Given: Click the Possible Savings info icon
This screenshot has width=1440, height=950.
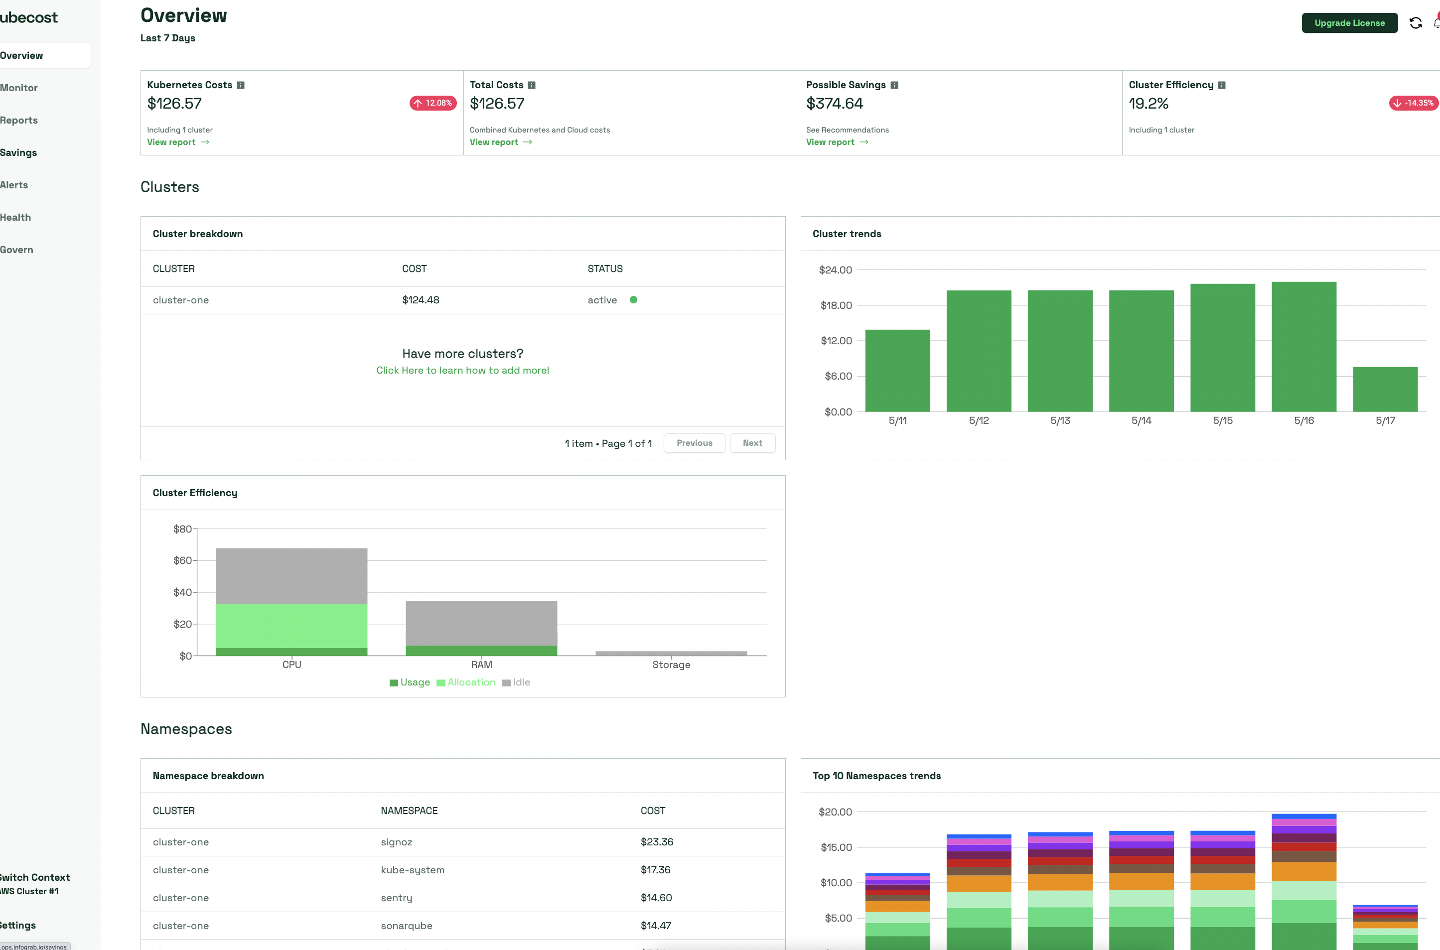Looking at the screenshot, I should [x=894, y=85].
